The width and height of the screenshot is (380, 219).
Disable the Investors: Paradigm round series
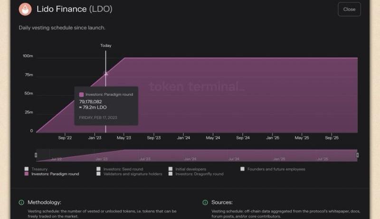pos(27,174)
